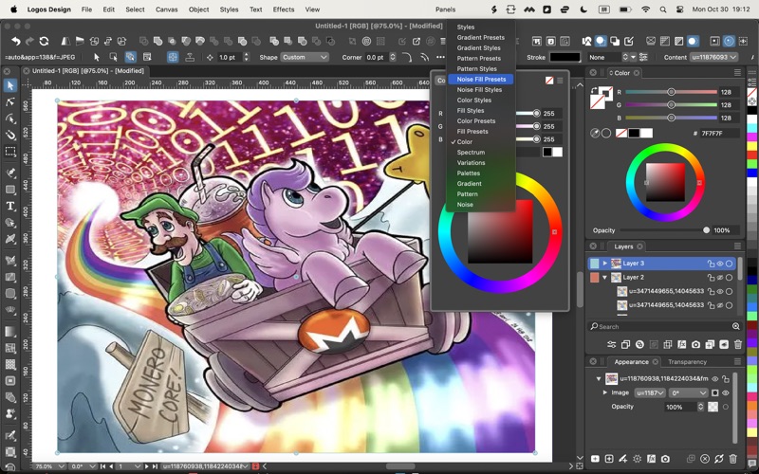
Task: Click next page arrow in status bar
Action: 147,466
